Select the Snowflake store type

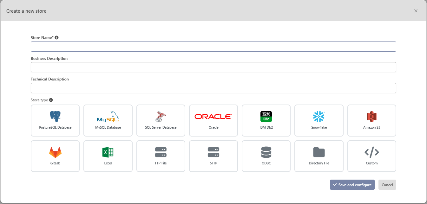[319, 120]
